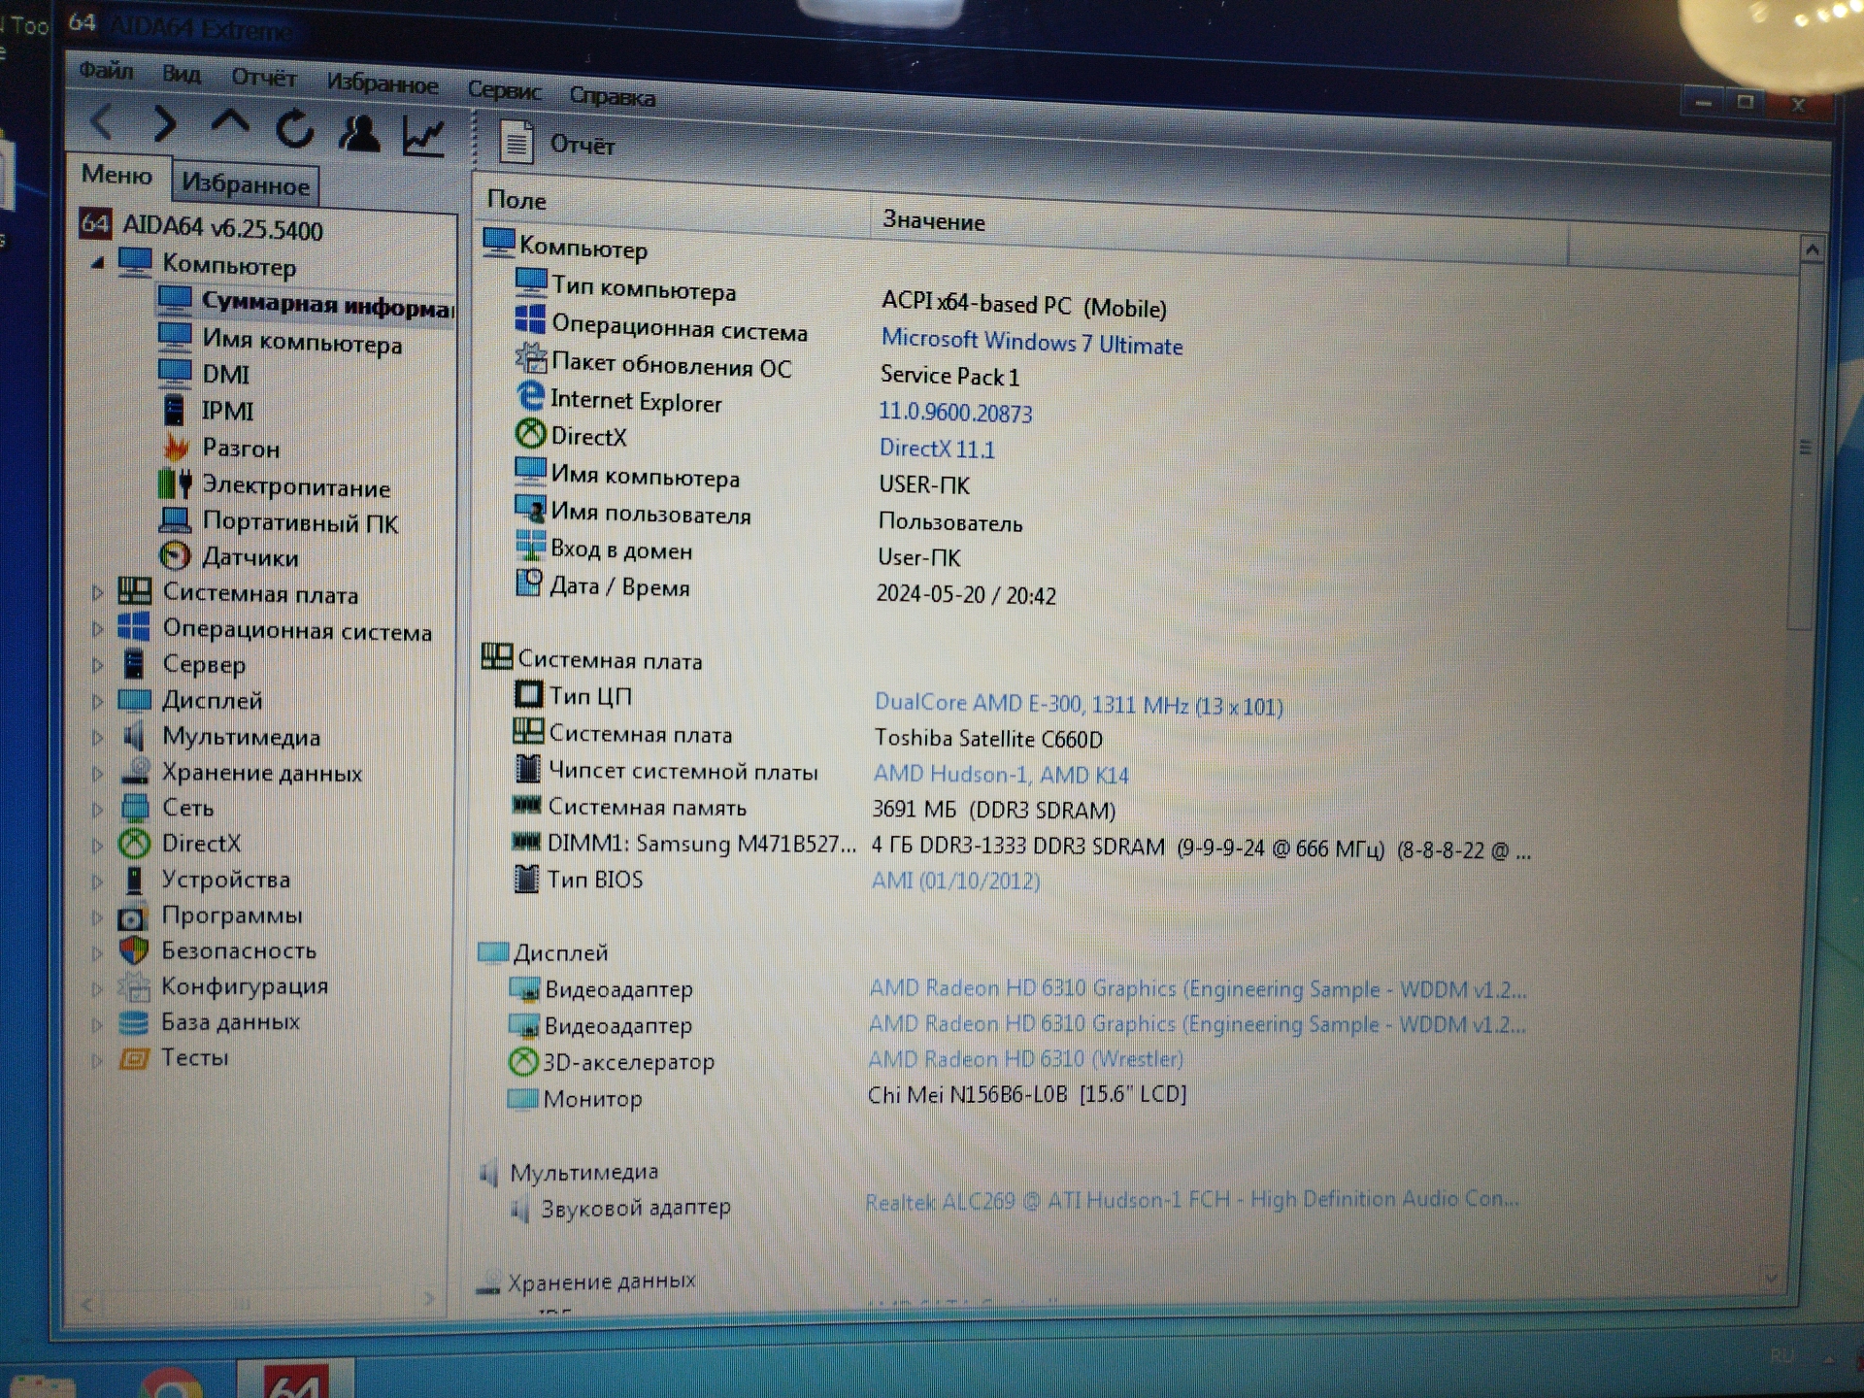Viewport: 1864px width, 1398px height.
Task: Click Устройства icon in tree
Action: (x=134, y=880)
